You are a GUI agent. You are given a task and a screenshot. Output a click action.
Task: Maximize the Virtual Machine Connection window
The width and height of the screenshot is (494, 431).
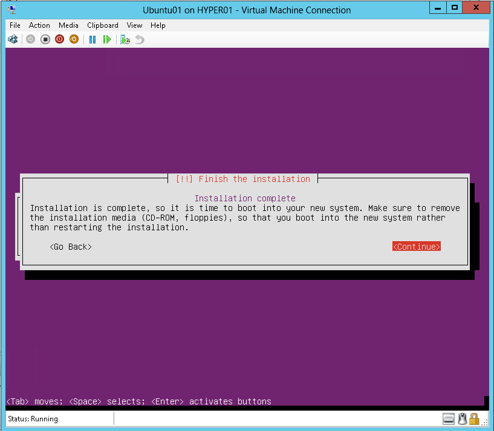pos(454,8)
